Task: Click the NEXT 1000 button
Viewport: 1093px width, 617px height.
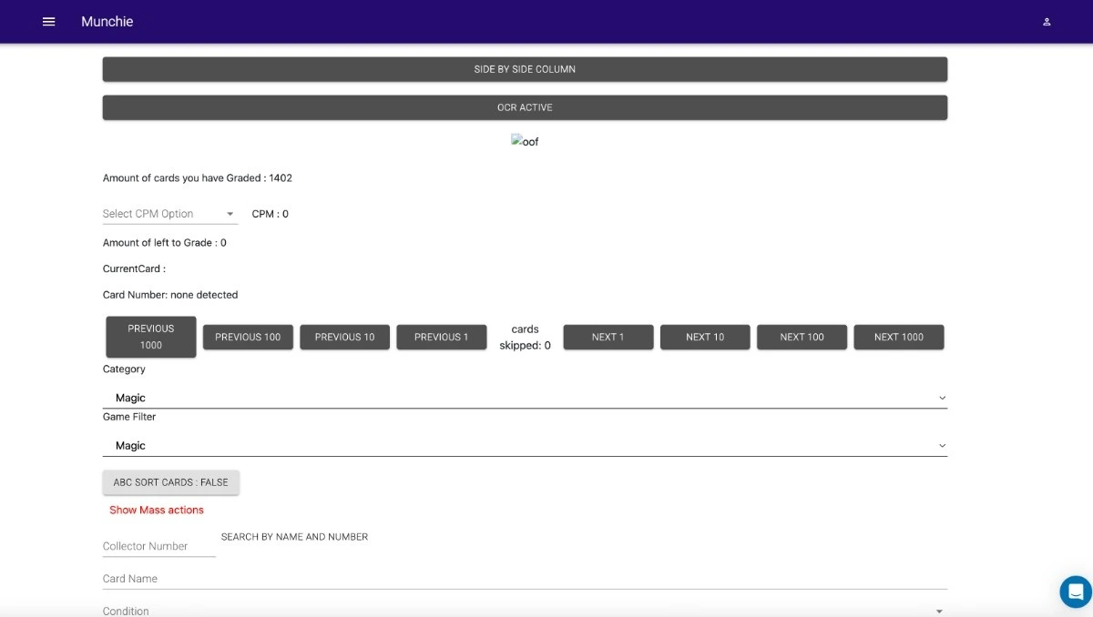Action: pos(899,336)
